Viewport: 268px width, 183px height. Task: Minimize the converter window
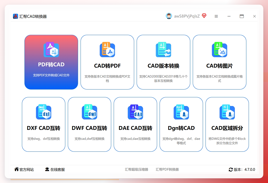click(x=229, y=16)
